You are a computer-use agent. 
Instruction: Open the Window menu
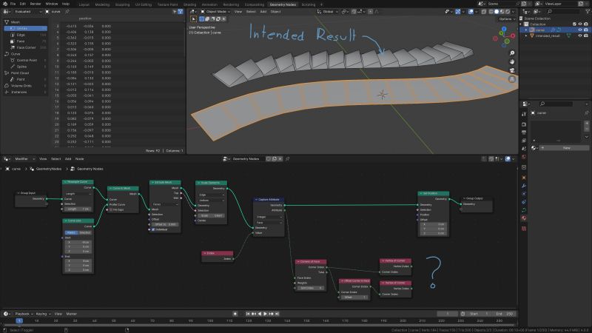pos(52,4)
